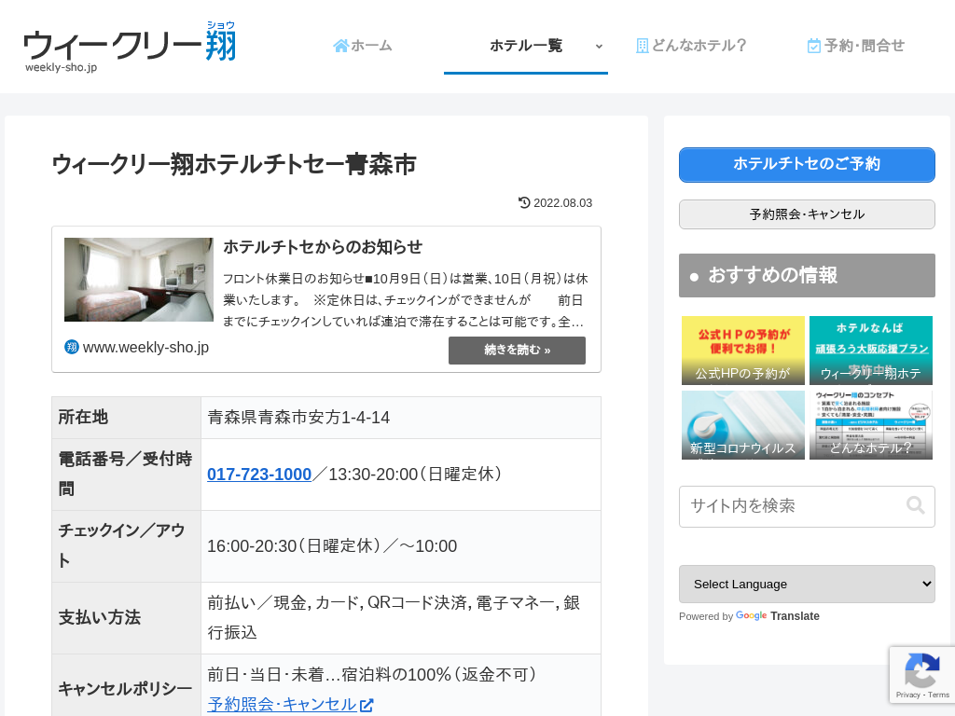Viewport: 955px width, 716px height.
Task: Click the external link icon after 予約照会・キャンセル
Action: point(367,705)
